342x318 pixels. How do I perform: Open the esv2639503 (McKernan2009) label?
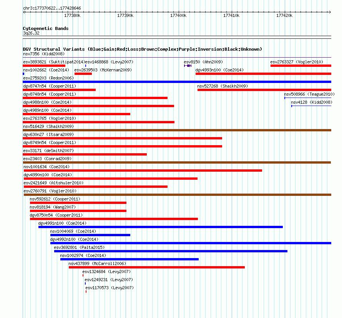pyautogui.click(x=103, y=70)
